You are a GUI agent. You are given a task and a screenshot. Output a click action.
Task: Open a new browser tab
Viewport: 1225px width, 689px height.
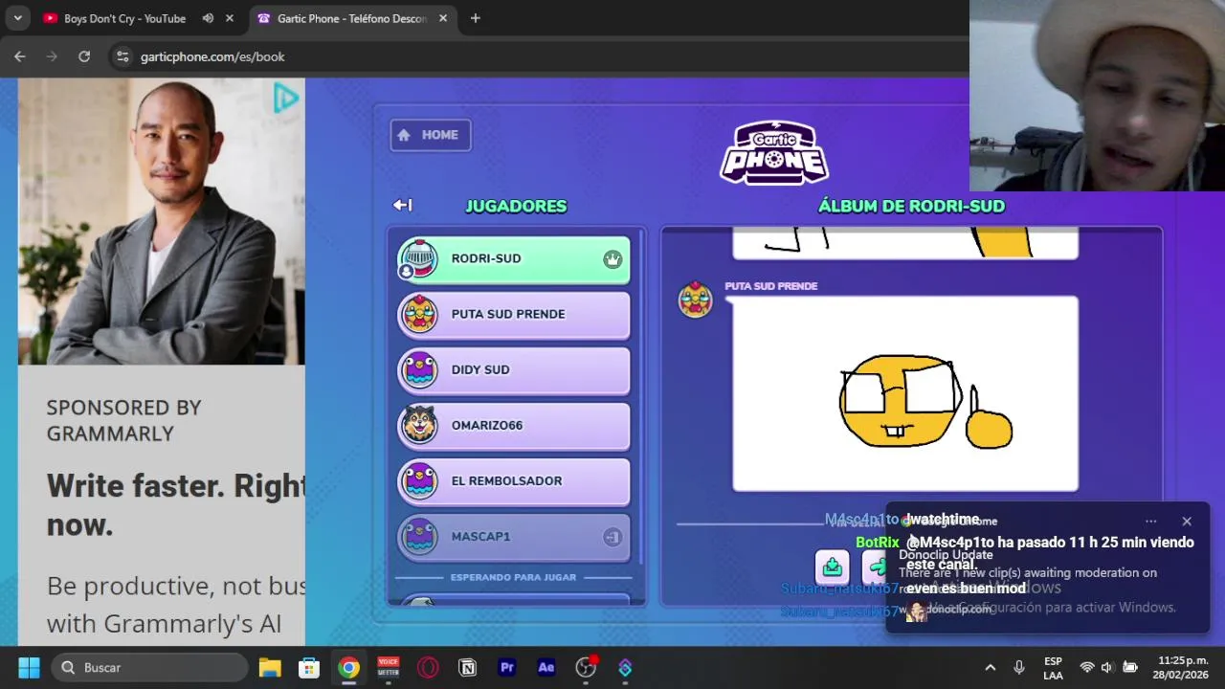coord(475,18)
